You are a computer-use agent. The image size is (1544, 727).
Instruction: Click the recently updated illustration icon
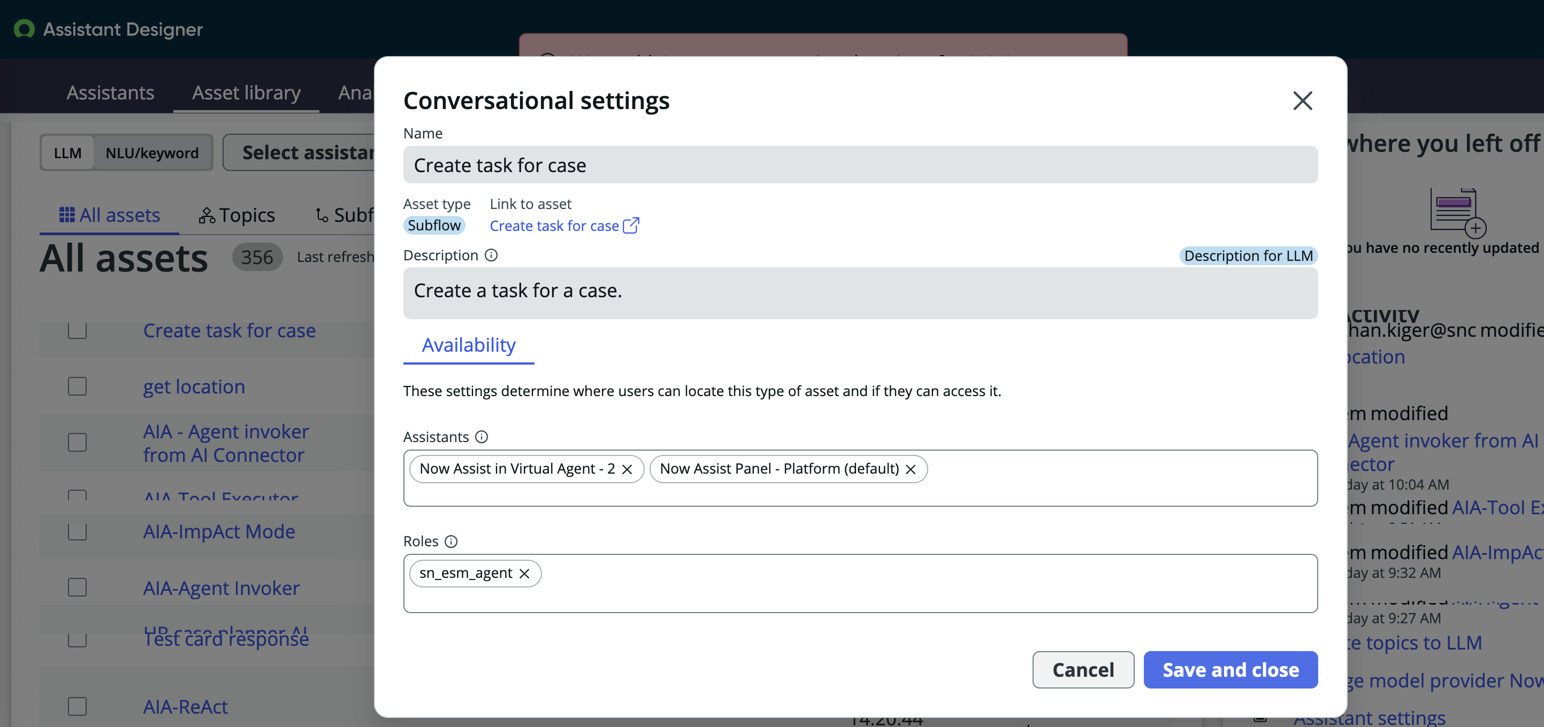1458,213
